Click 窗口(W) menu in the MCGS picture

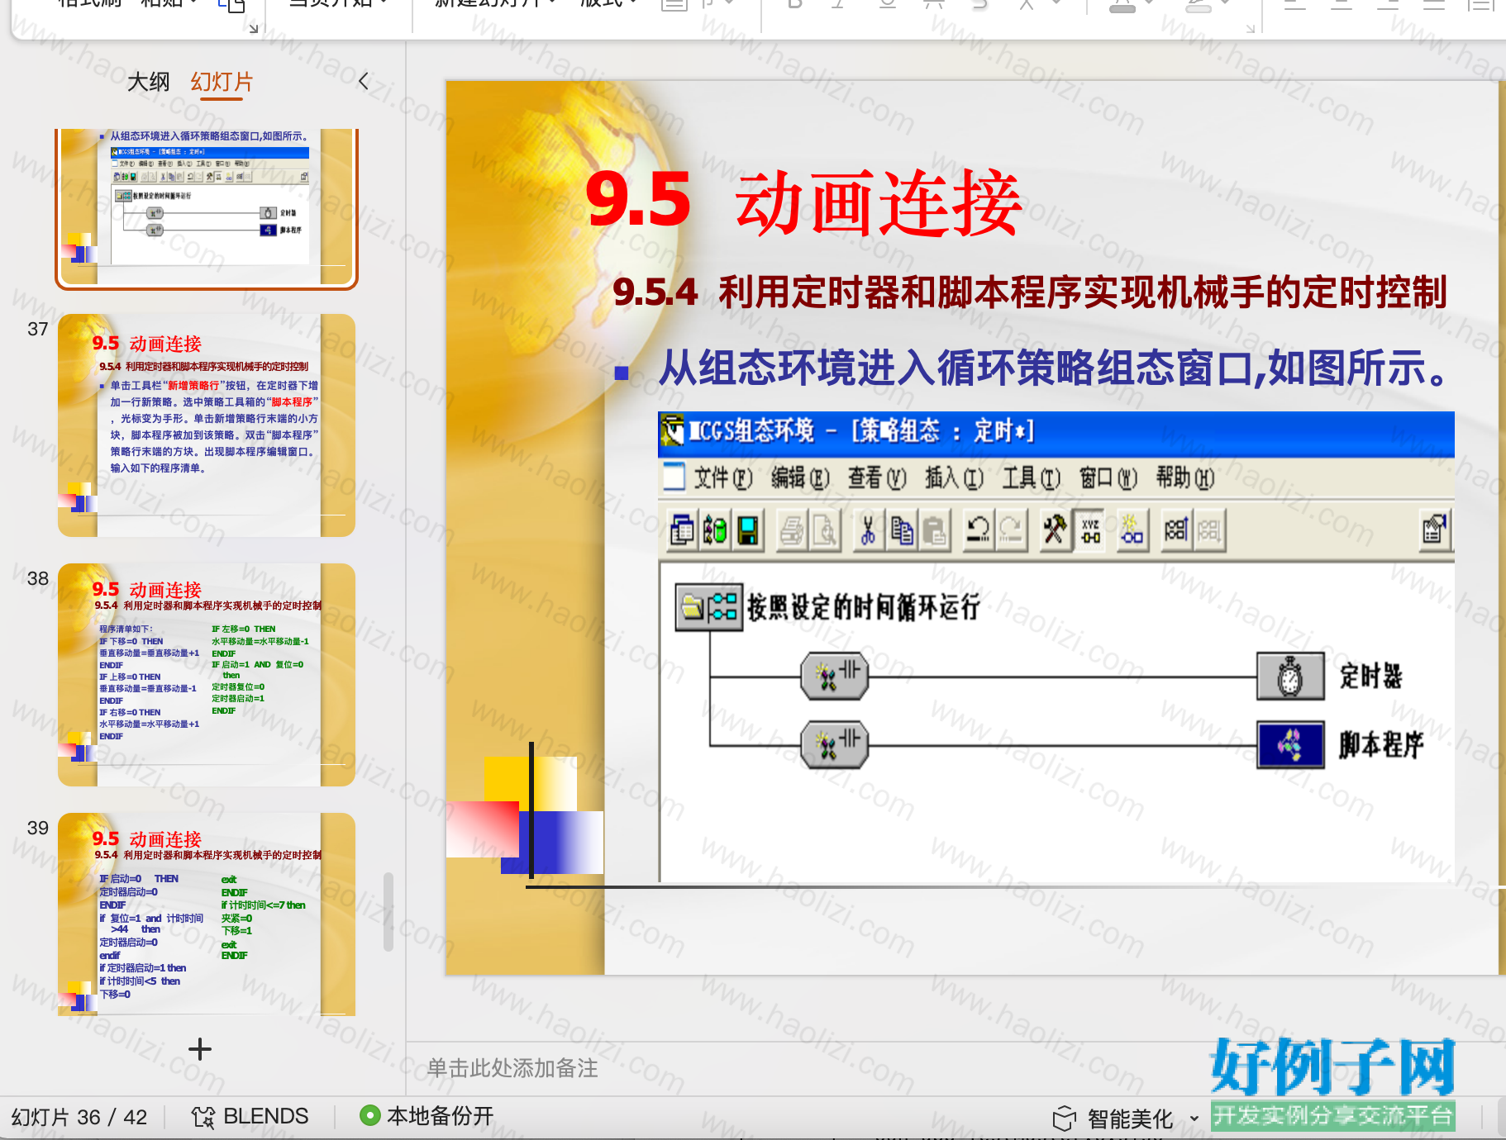(1108, 478)
